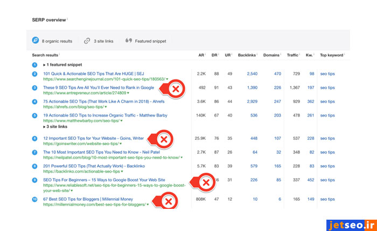Screen dimensions: 377x231
Task: Click position badge for entrepreneur.com result
Action: [x=34, y=87]
